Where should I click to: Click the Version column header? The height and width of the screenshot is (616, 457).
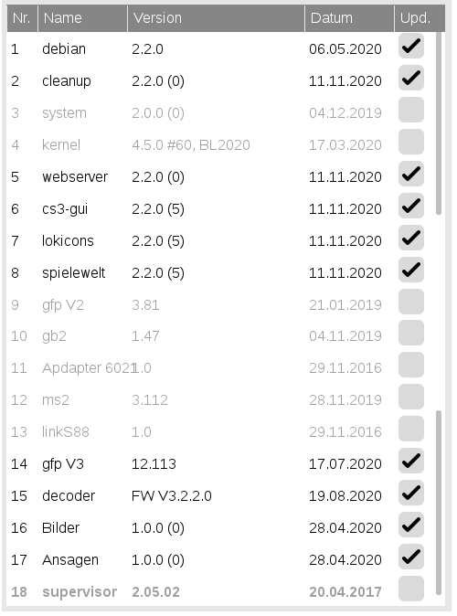[x=216, y=18]
